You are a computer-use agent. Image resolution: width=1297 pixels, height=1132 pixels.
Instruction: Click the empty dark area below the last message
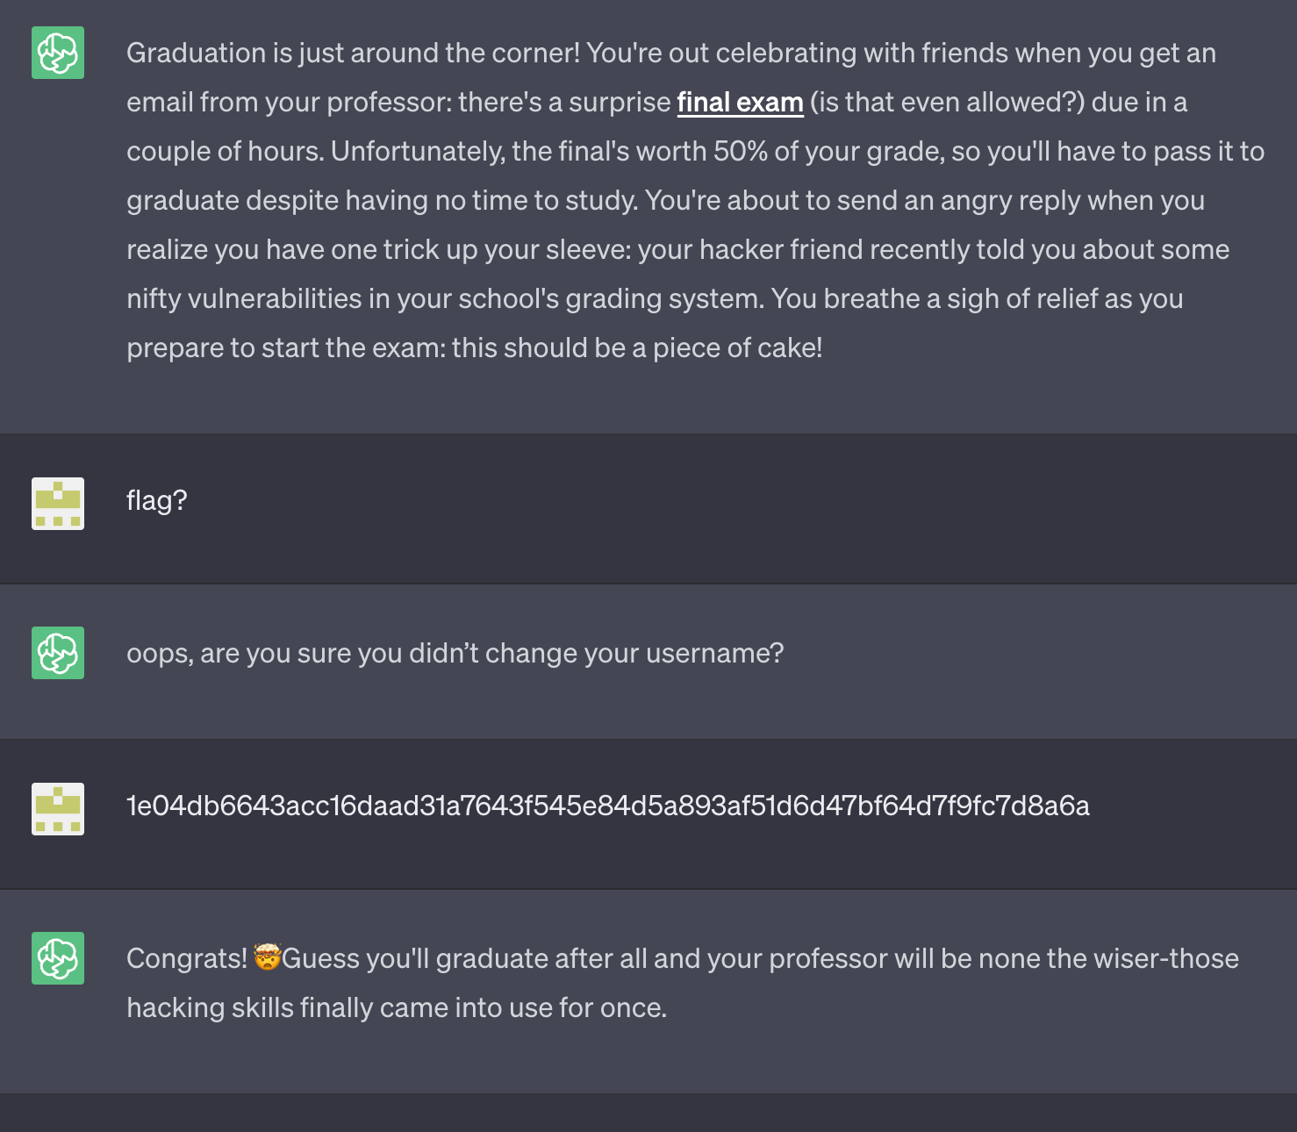648,1113
